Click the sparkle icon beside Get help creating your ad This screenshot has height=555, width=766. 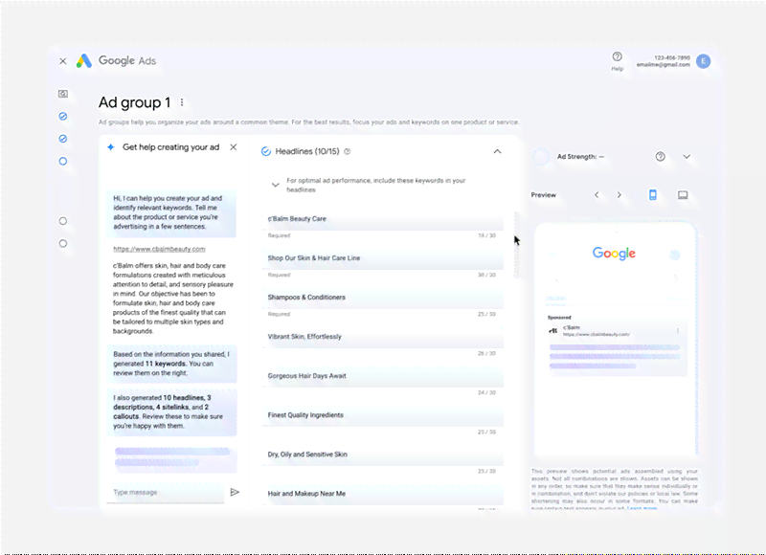click(111, 147)
